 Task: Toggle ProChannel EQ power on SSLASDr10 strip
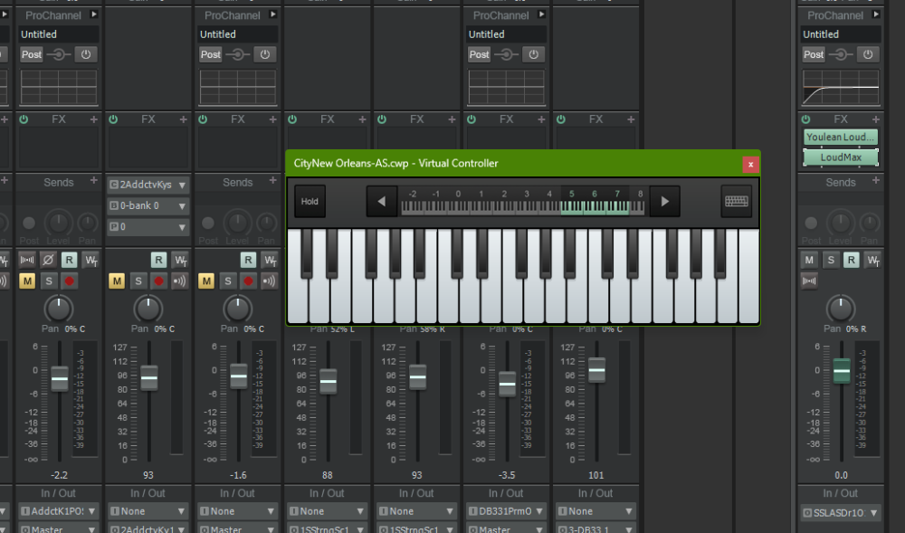click(x=868, y=54)
